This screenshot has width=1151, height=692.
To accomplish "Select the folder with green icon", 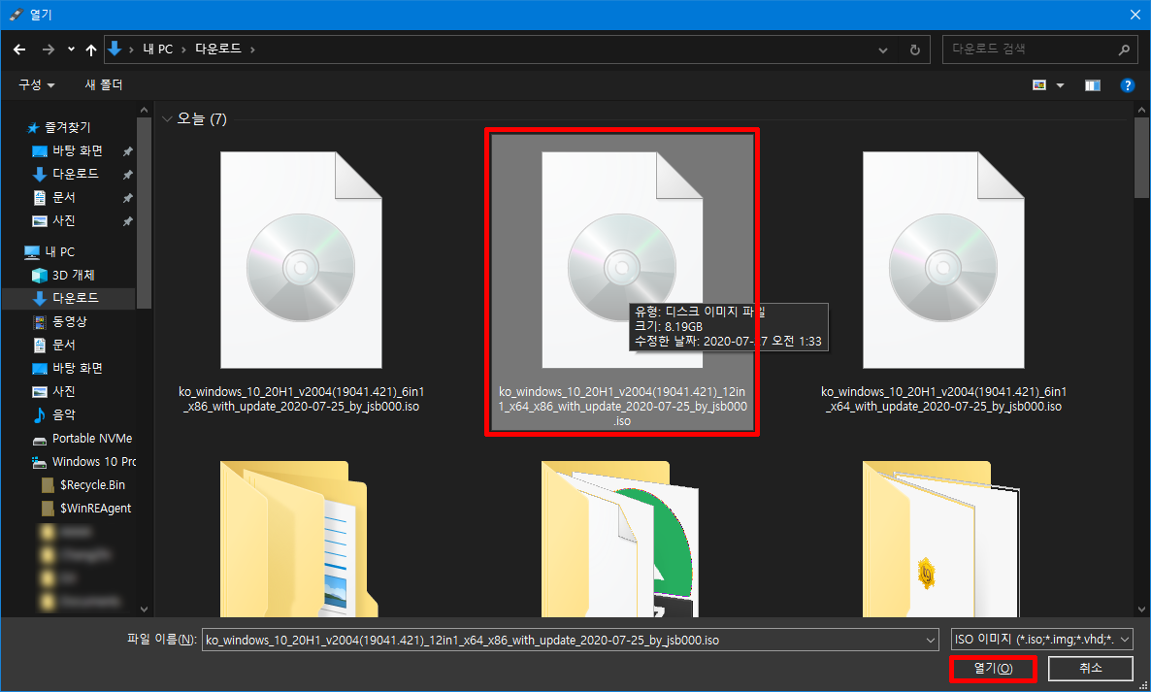I will [622, 539].
